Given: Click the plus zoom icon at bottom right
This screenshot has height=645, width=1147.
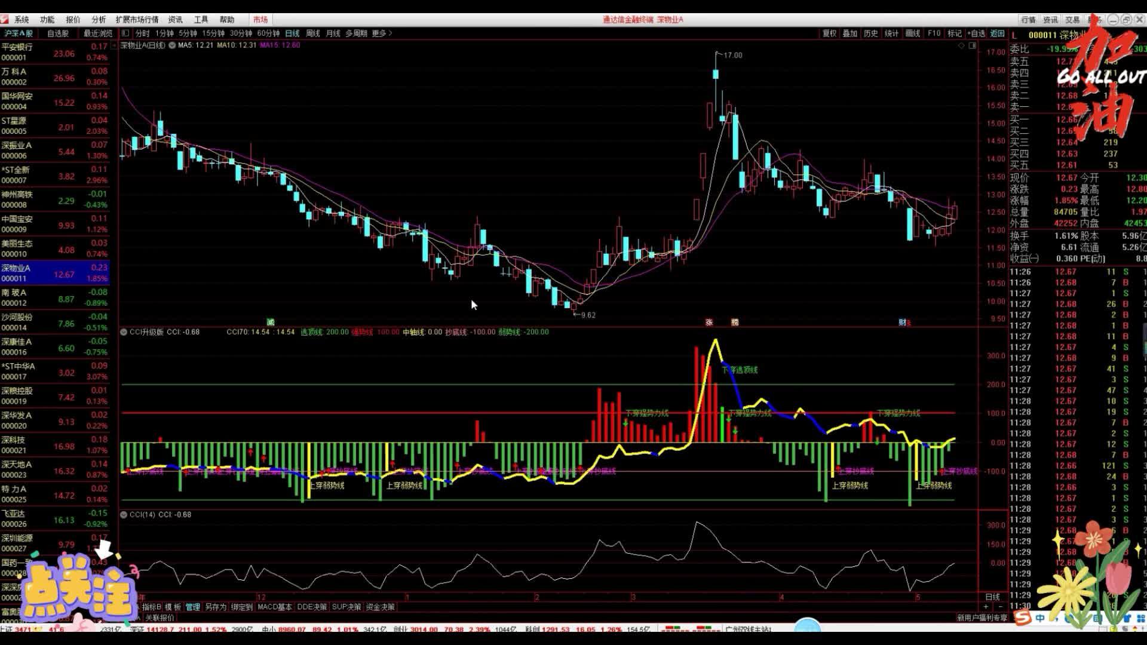Looking at the screenshot, I should tap(986, 607).
